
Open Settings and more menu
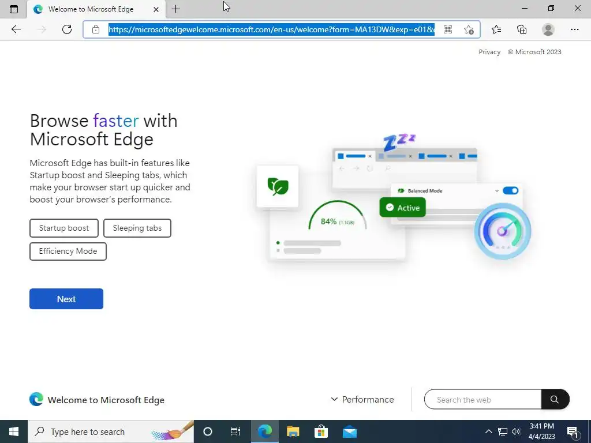[574, 29]
